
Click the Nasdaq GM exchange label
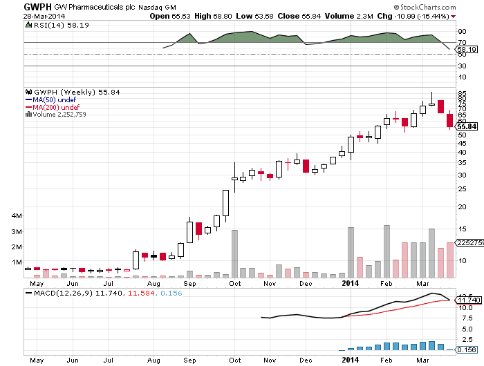(x=157, y=8)
